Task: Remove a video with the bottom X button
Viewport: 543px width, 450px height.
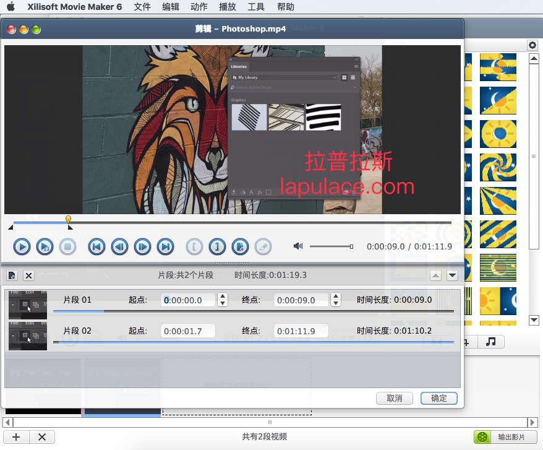Action: [42, 437]
